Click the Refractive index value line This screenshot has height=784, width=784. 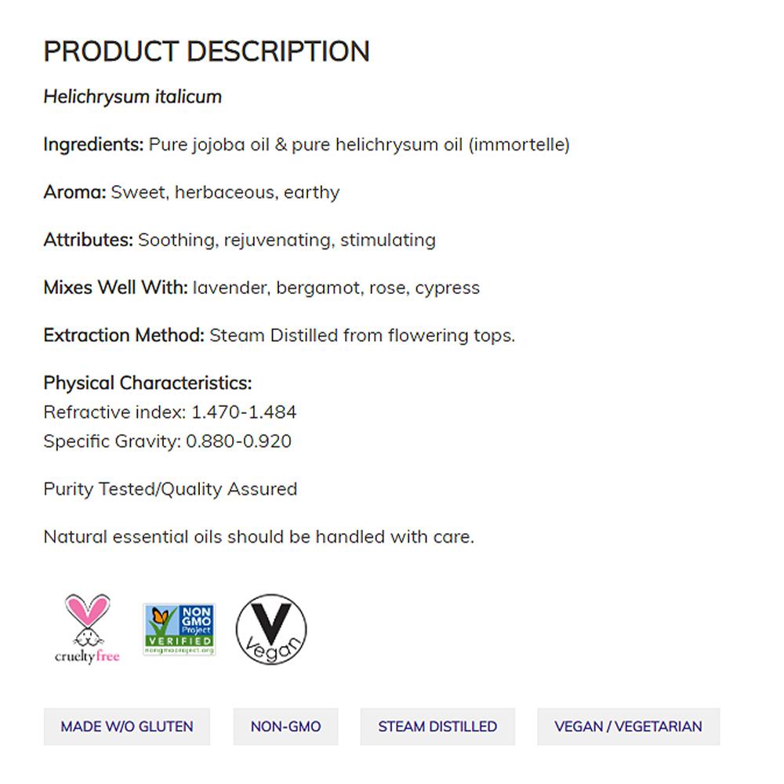coord(169,412)
